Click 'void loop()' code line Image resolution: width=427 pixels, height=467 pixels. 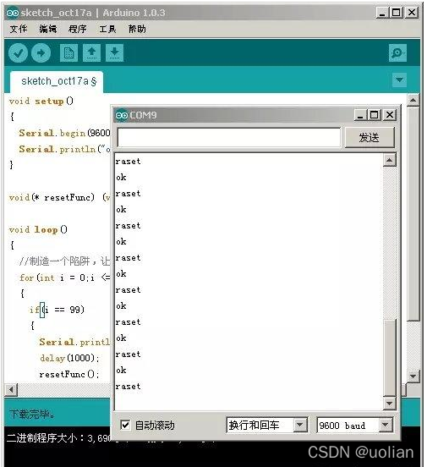tap(38, 229)
